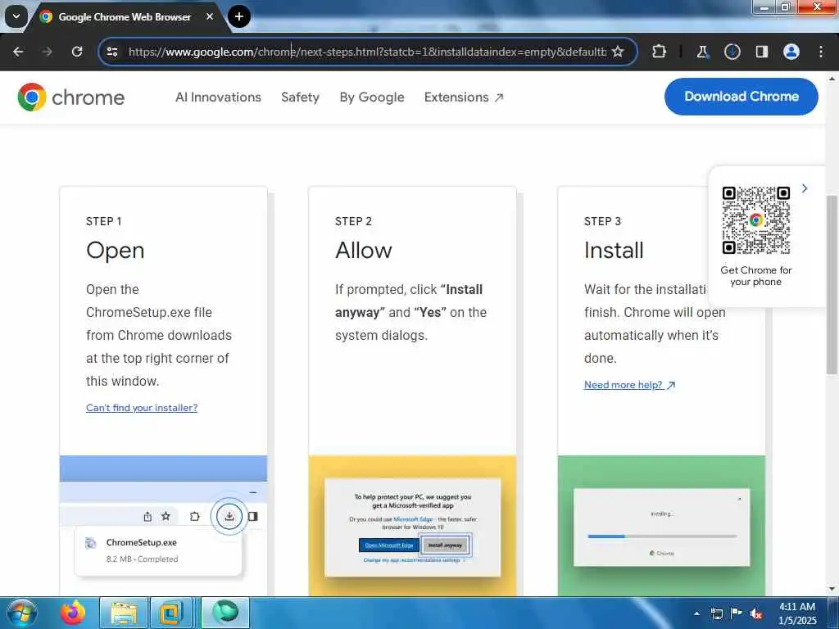Click the taskbar clock showing 4:11 AM
This screenshot has width=839, height=629.
pyautogui.click(x=796, y=613)
